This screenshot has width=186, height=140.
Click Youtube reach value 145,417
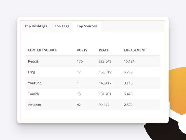tap(105, 83)
